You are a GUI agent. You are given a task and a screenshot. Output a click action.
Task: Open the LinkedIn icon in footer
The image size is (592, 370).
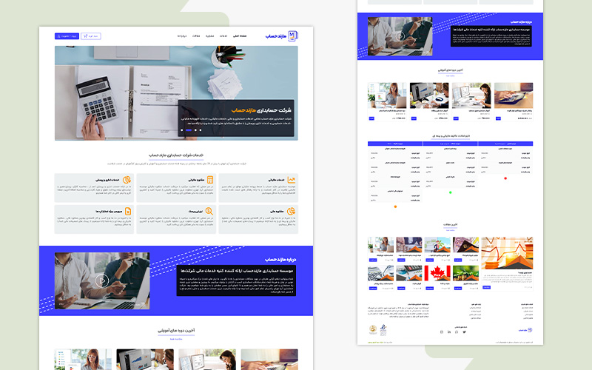[x=449, y=332]
